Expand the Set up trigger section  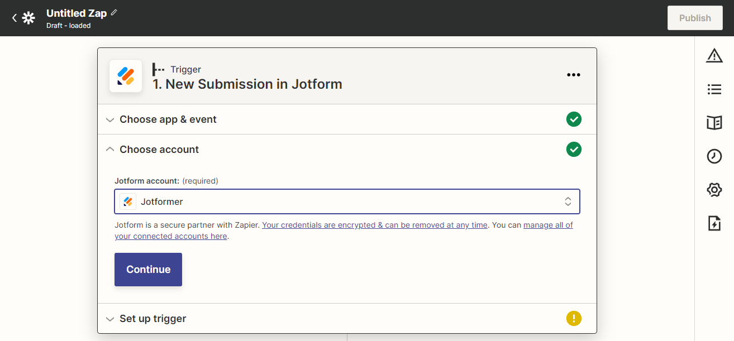[x=152, y=319]
